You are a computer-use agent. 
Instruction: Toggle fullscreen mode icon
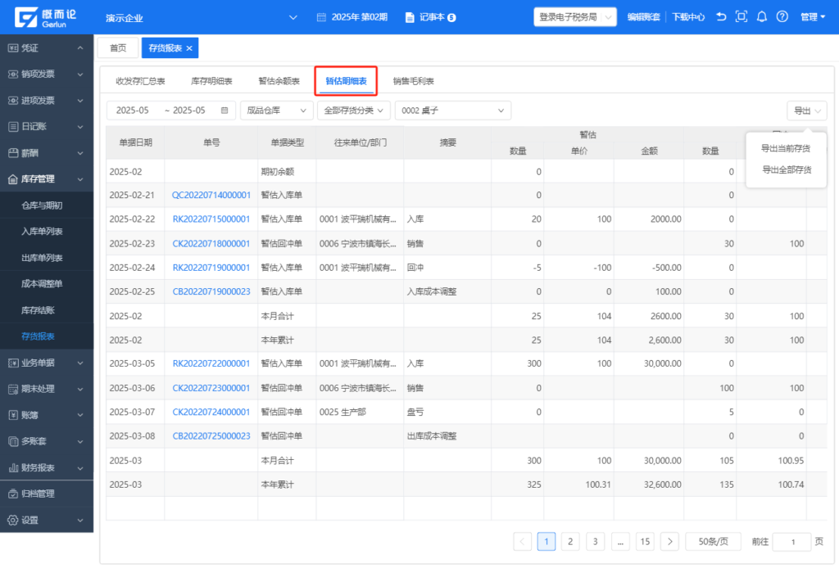741,16
